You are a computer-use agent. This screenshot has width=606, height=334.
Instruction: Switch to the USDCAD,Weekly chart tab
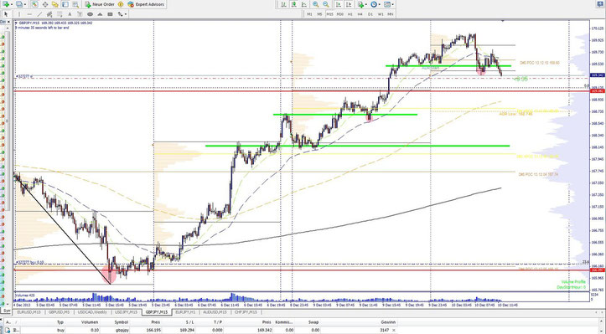[x=92, y=312]
